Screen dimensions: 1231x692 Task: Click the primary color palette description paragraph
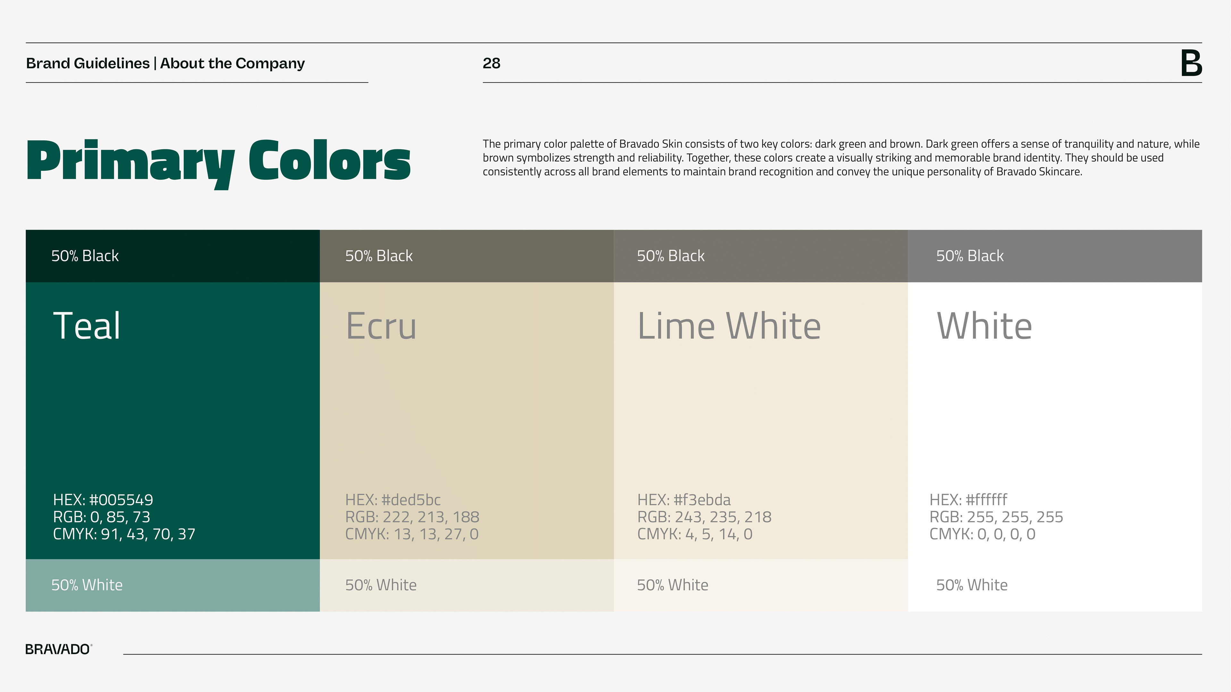pos(841,158)
